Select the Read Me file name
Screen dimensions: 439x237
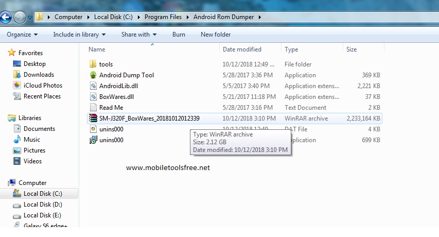[x=111, y=108]
